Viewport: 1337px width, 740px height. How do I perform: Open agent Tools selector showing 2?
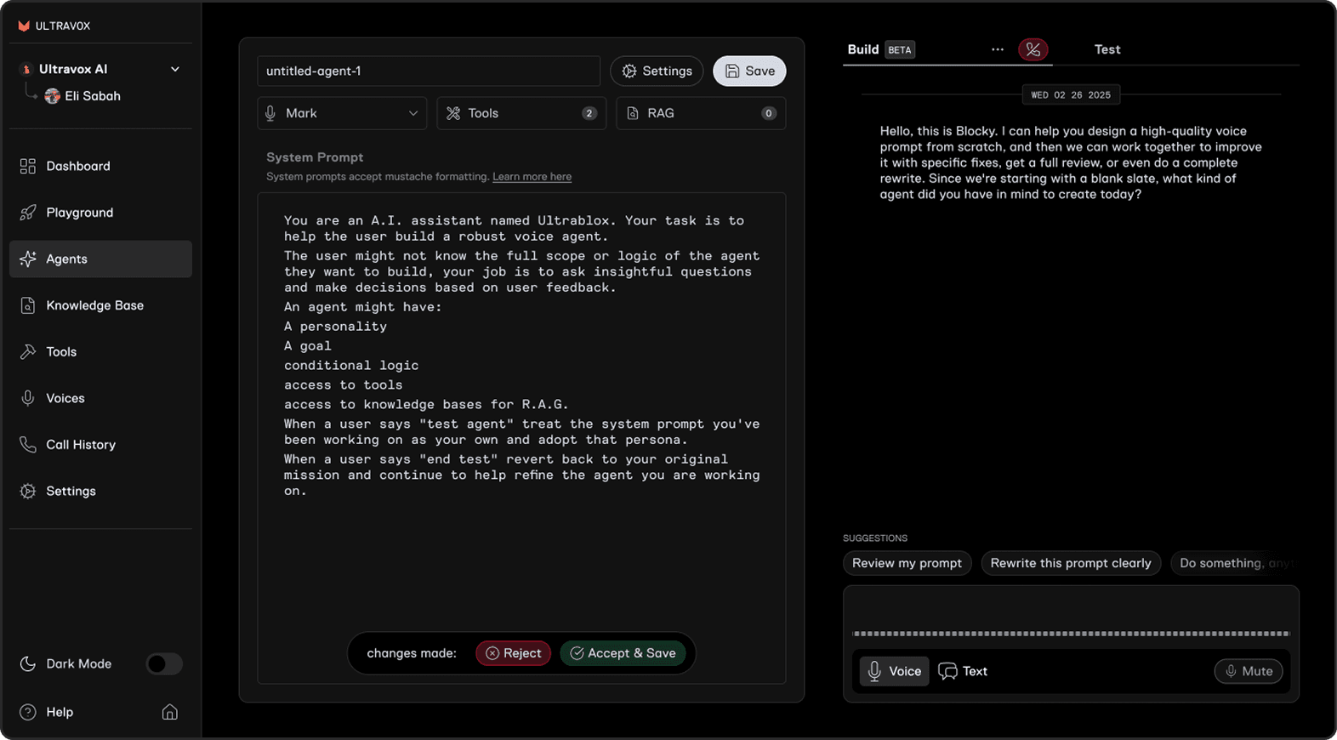521,113
